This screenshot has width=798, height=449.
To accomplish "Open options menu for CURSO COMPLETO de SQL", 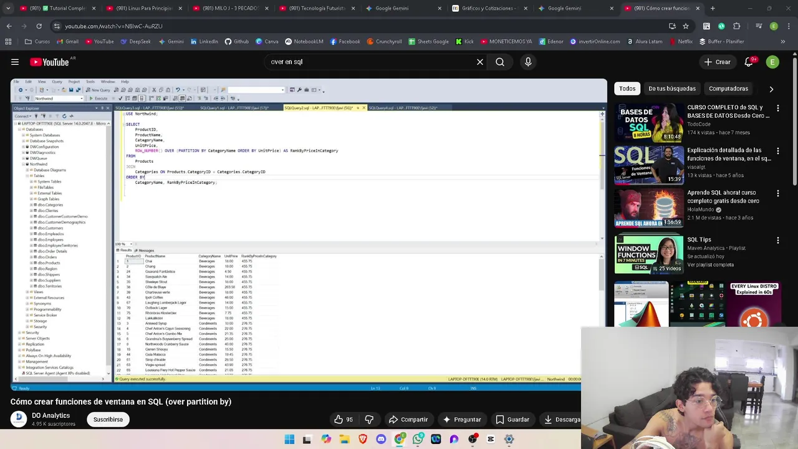I will click(x=777, y=108).
